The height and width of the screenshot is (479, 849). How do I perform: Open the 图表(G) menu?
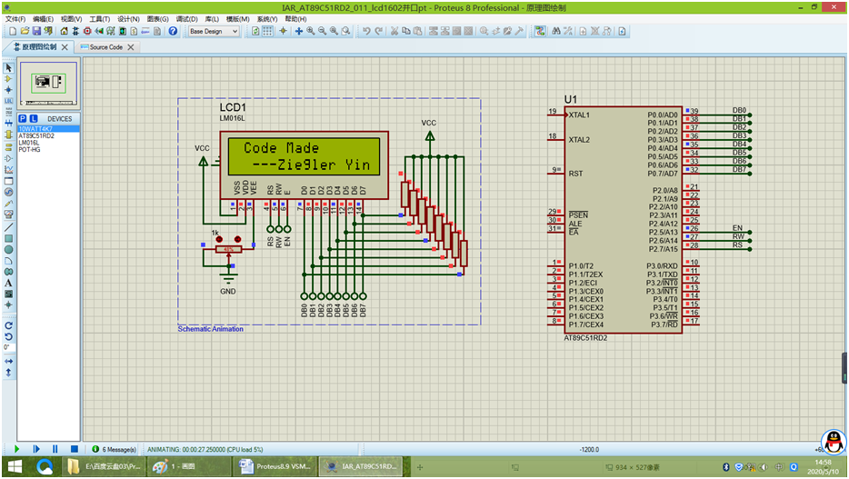click(x=157, y=19)
